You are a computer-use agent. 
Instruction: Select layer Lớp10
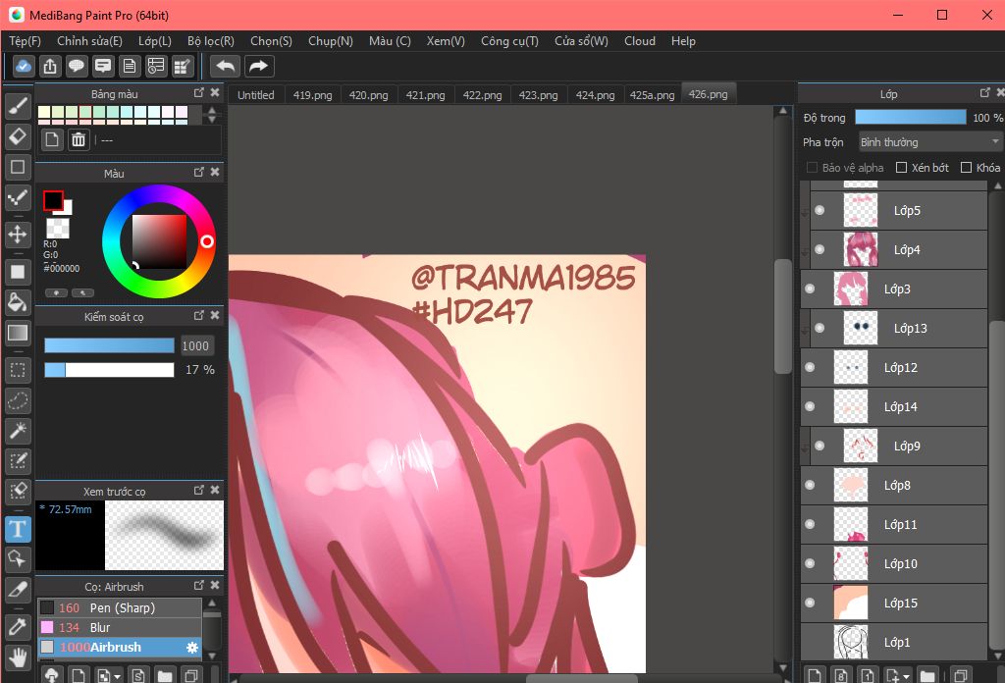pyautogui.click(x=893, y=564)
